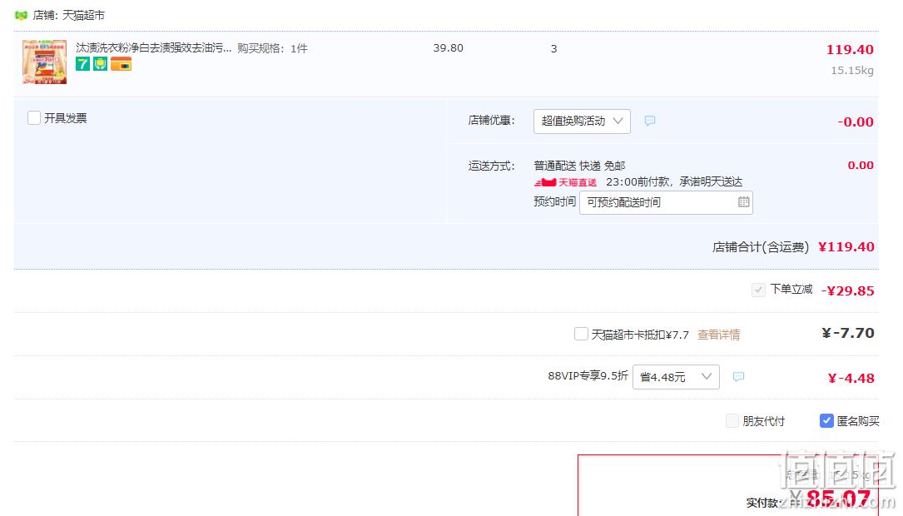This screenshot has height=516, width=903.
Task: Click the comment icon beside 88VIP dropdown
Action: pos(738,377)
